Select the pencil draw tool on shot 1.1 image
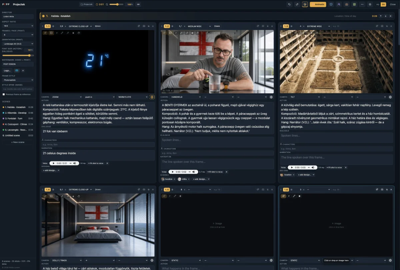 62,33
